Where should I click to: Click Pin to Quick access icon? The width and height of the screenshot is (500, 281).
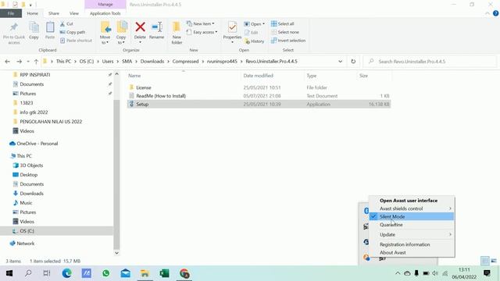(x=14, y=33)
